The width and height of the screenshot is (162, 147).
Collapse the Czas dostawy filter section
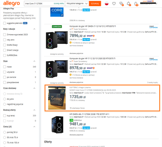tap(34, 88)
